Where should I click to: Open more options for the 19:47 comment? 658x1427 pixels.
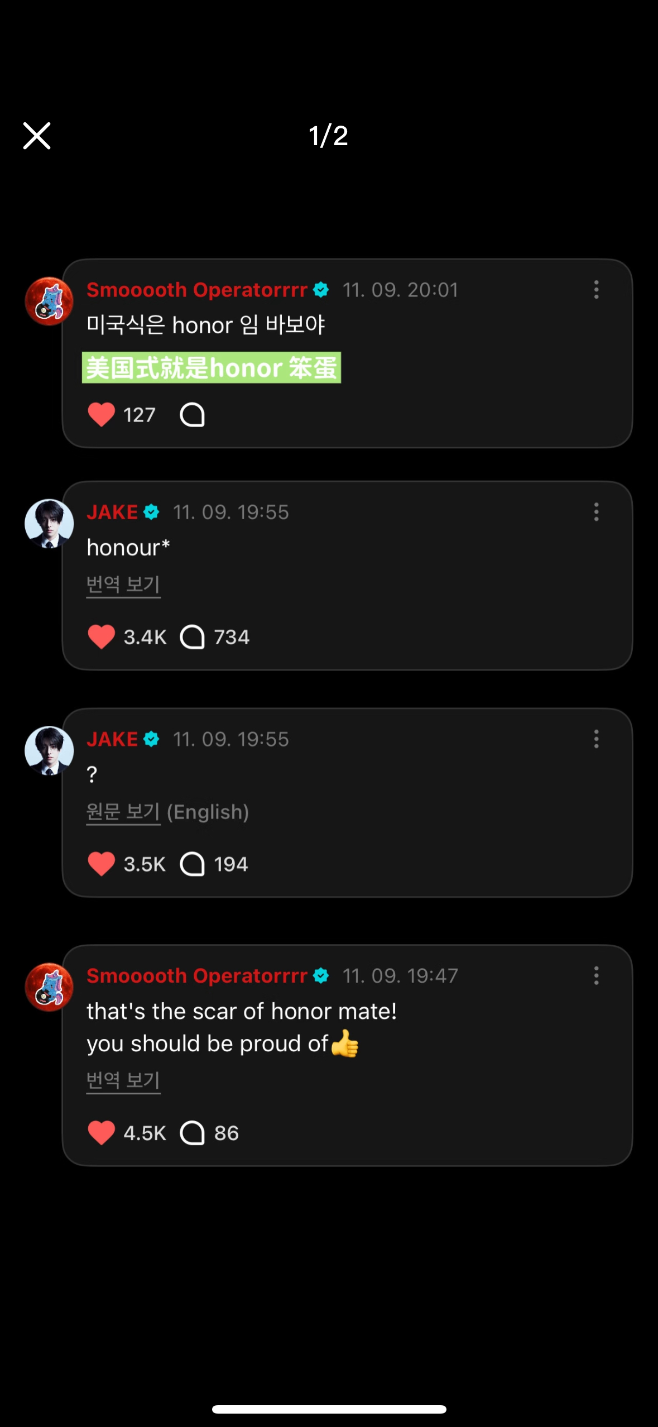point(596,976)
